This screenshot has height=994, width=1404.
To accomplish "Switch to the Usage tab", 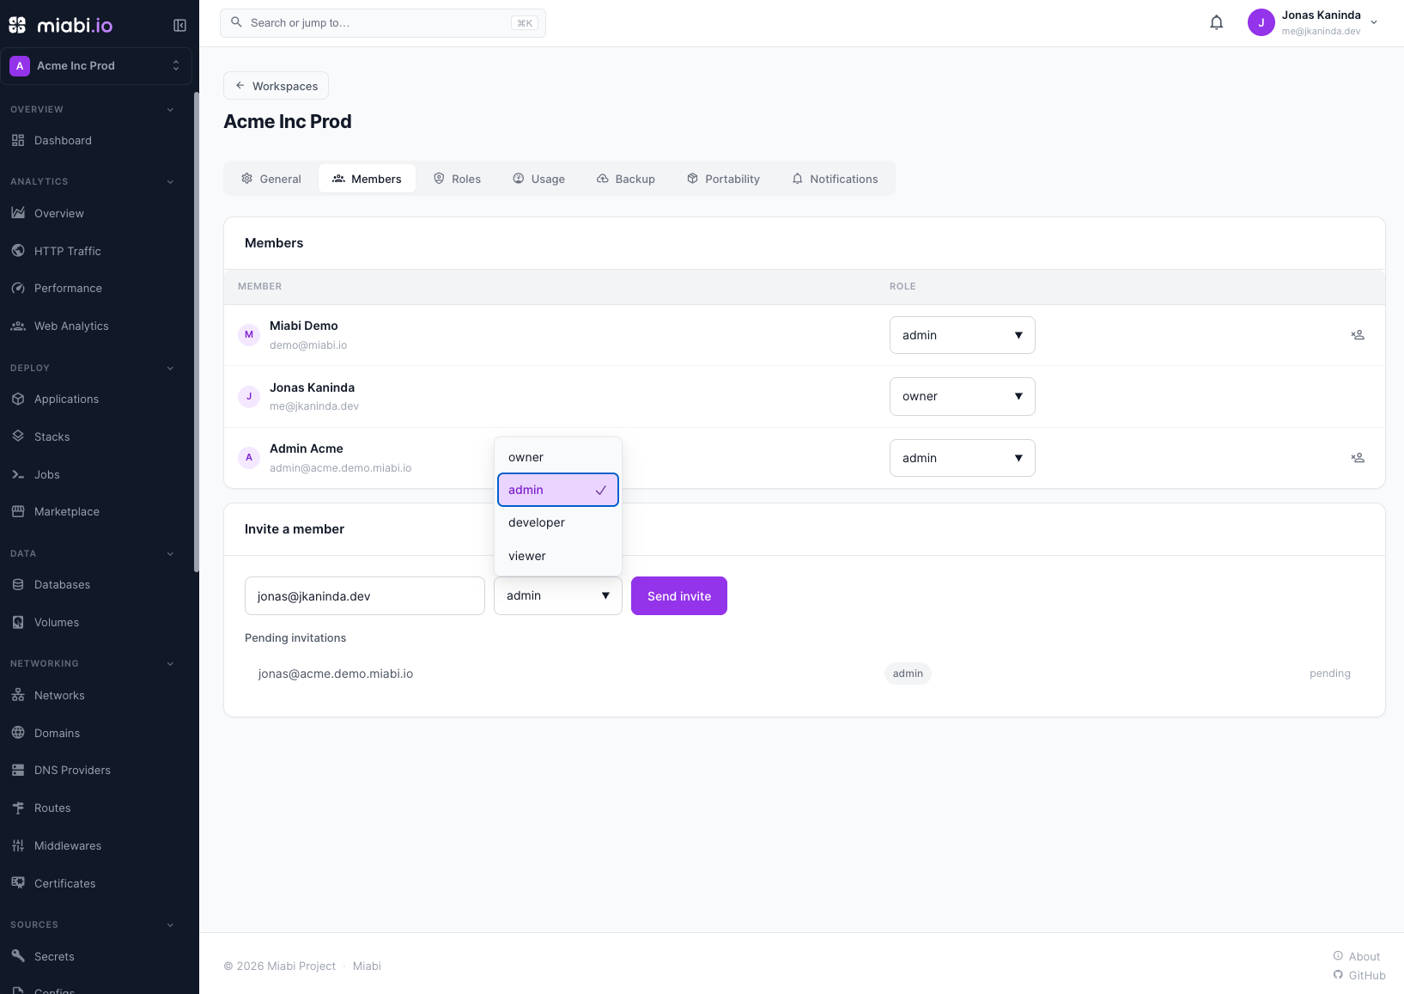I will coord(539,179).
